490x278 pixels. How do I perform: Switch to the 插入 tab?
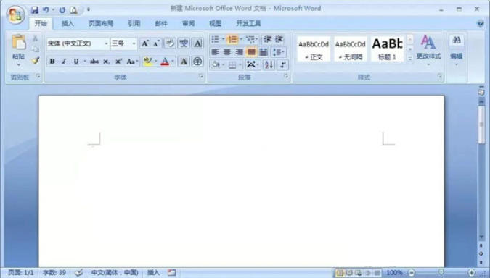68,23
